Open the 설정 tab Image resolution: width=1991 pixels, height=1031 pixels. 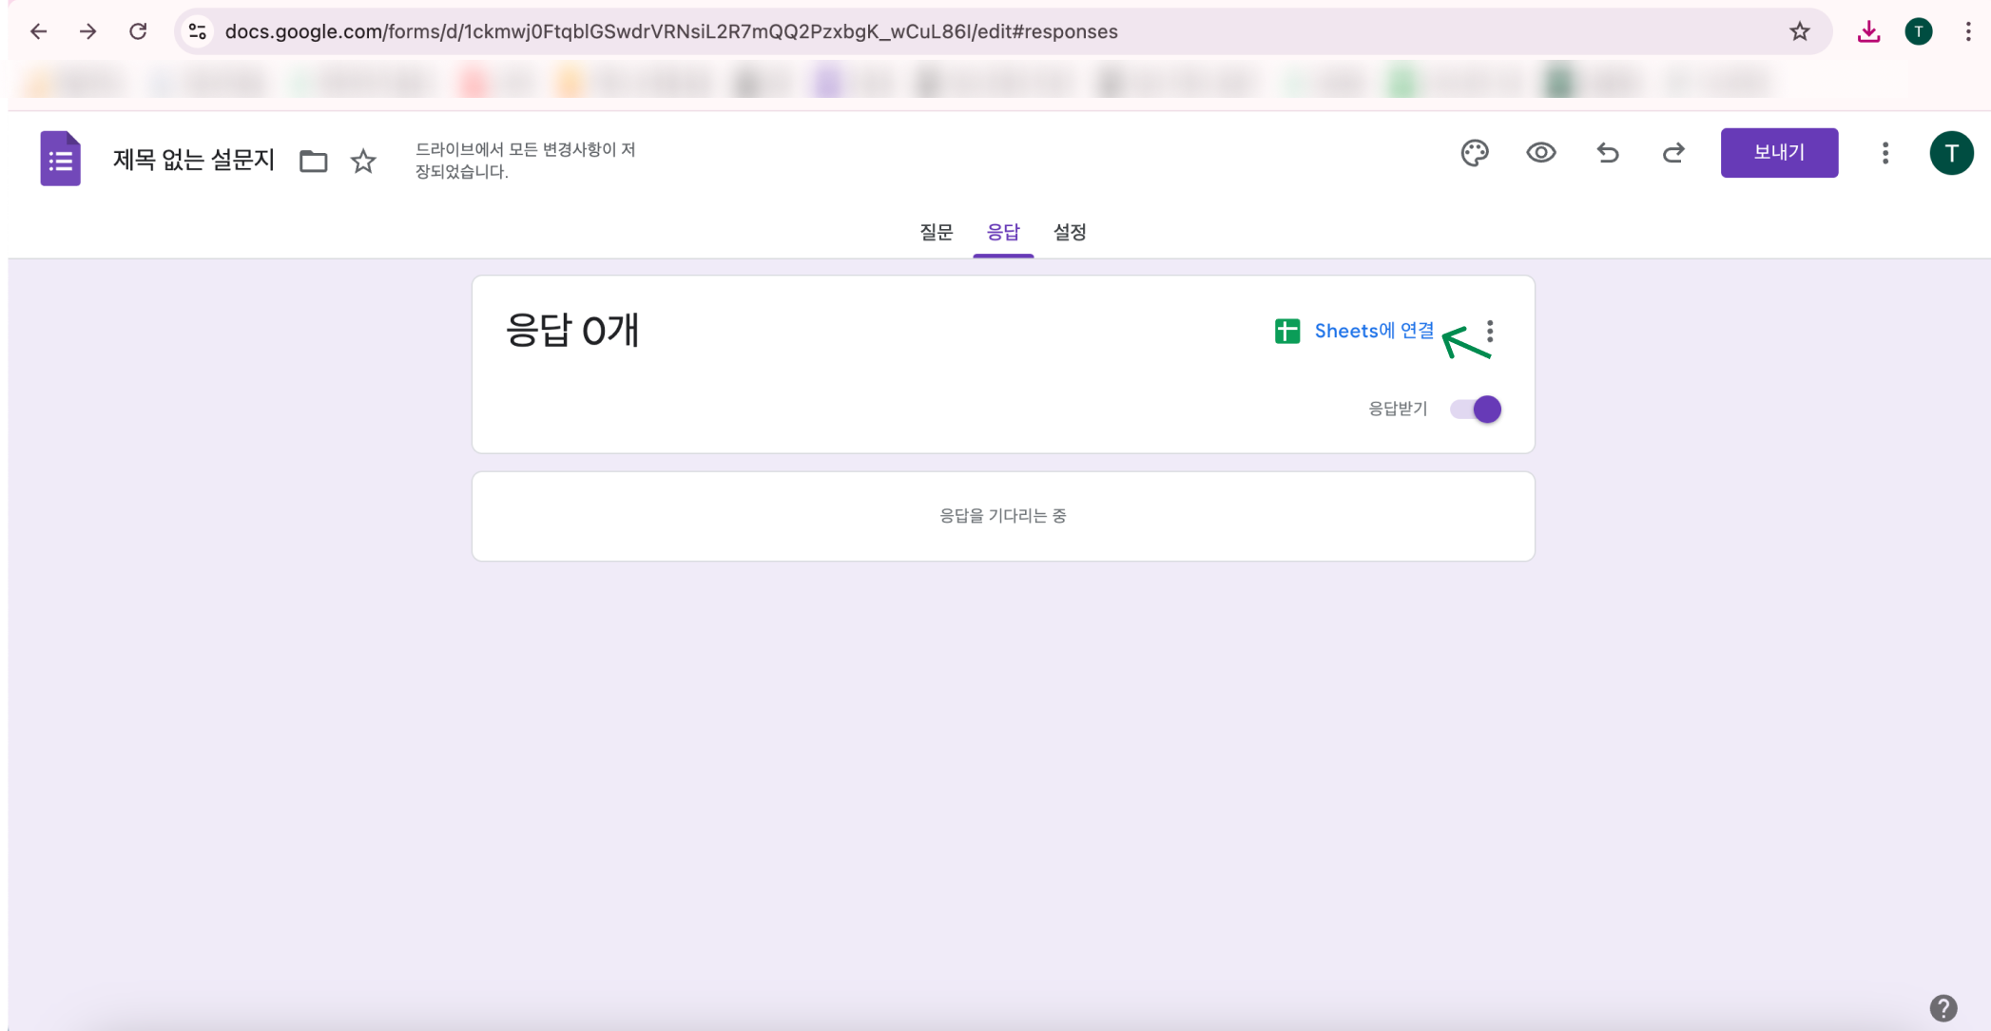click(x=1069, y=232)
